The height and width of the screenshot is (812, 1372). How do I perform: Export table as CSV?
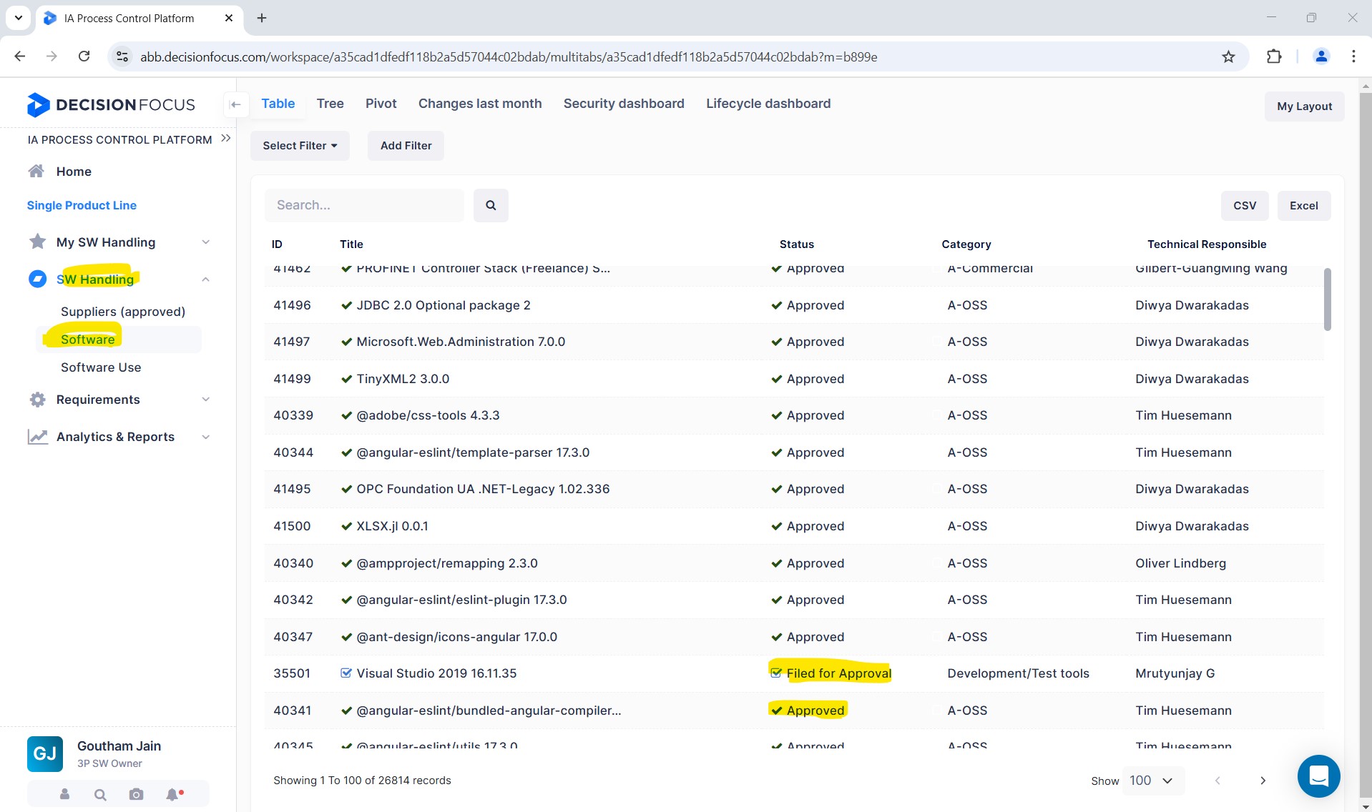1245,206
